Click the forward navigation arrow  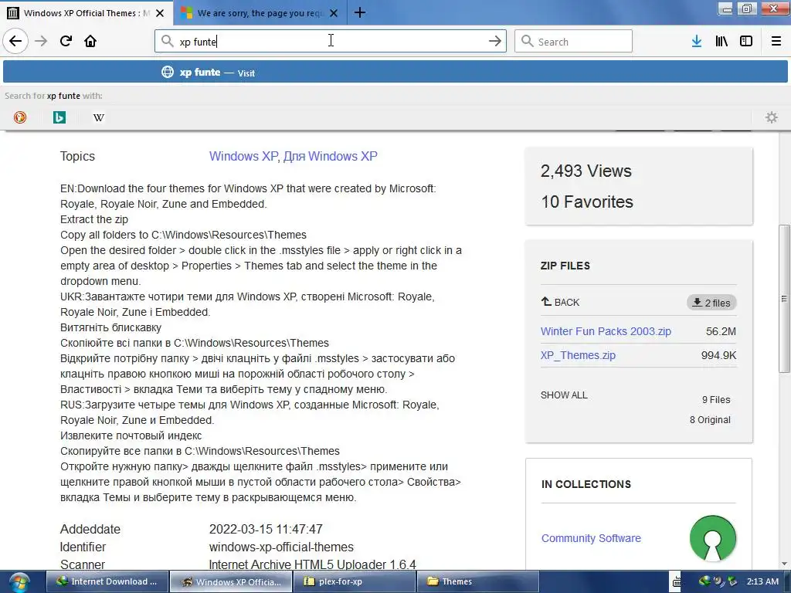[x=41, y=41]
